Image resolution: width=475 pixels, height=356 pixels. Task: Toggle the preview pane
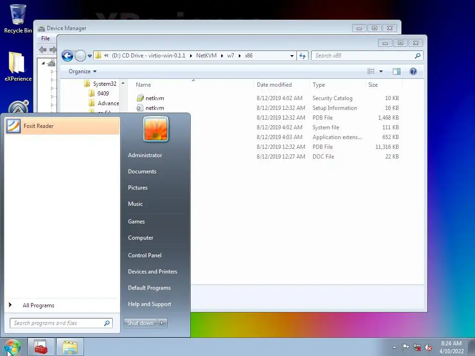(x=397, y=71)
